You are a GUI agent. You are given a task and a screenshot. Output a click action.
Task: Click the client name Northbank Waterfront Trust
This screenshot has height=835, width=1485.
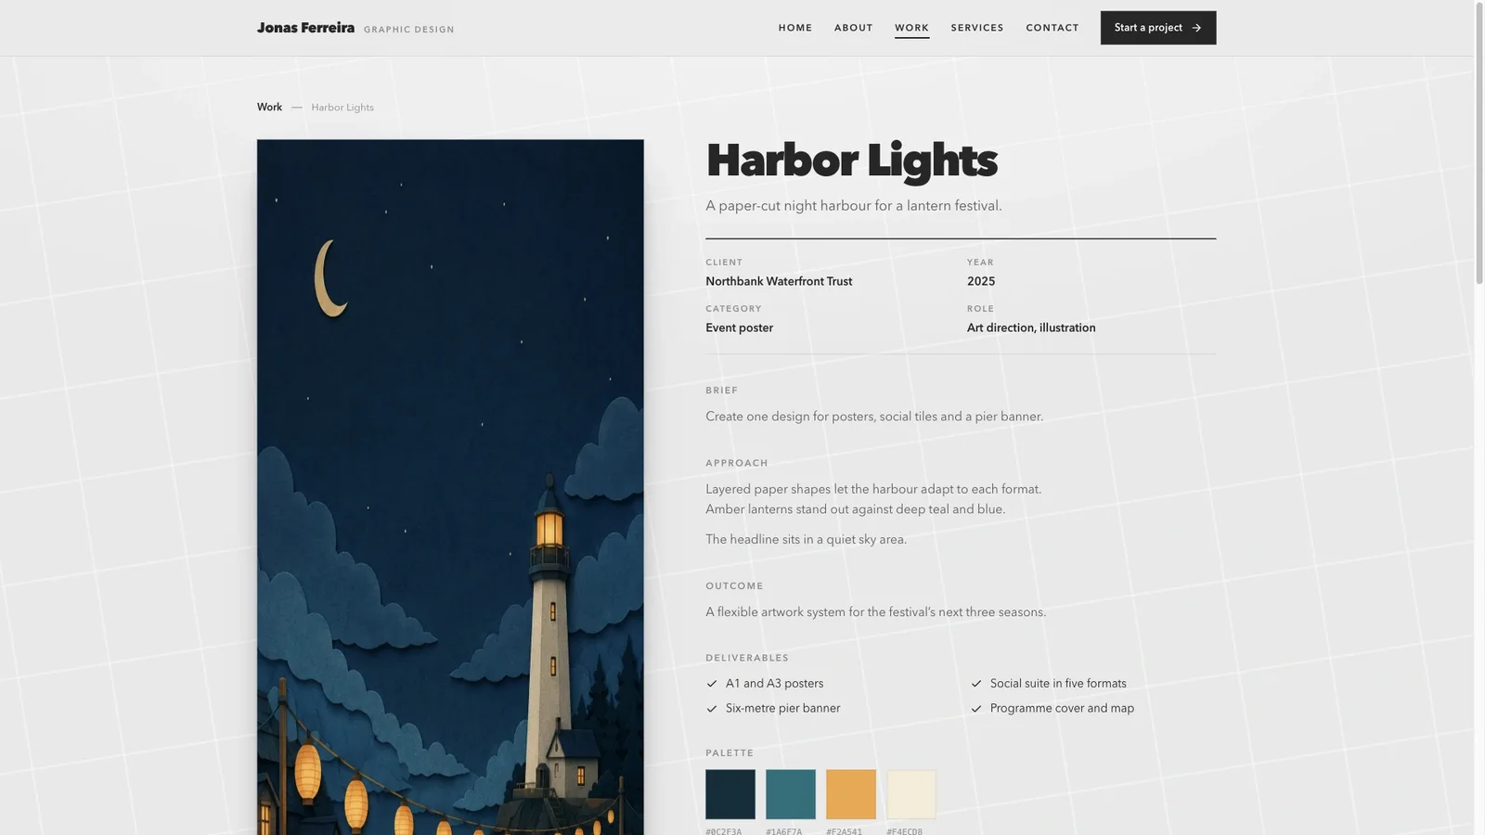[779, 281]
